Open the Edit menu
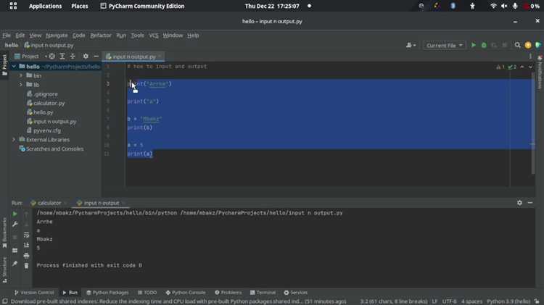 tap(20, 35)
